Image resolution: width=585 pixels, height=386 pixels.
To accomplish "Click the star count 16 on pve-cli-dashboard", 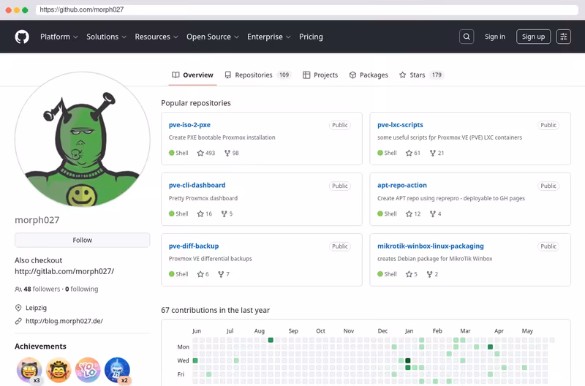I will pos(205,213).
